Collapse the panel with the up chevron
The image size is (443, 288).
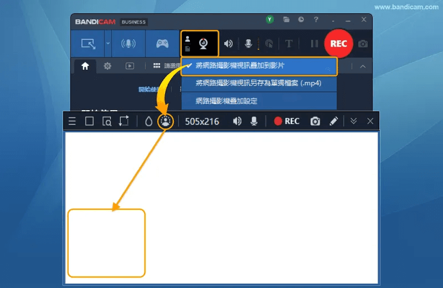[363, 66]
